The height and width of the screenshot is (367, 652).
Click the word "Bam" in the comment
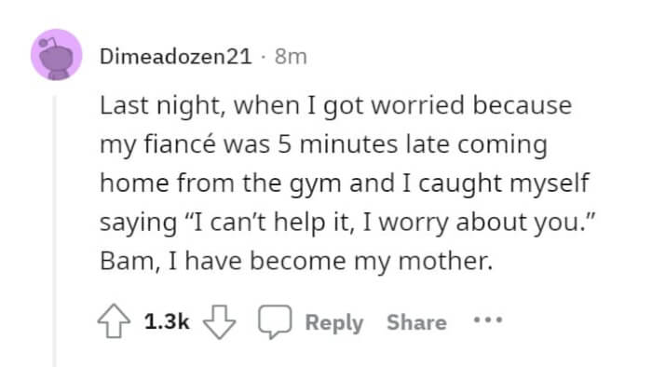click(127, 262)
